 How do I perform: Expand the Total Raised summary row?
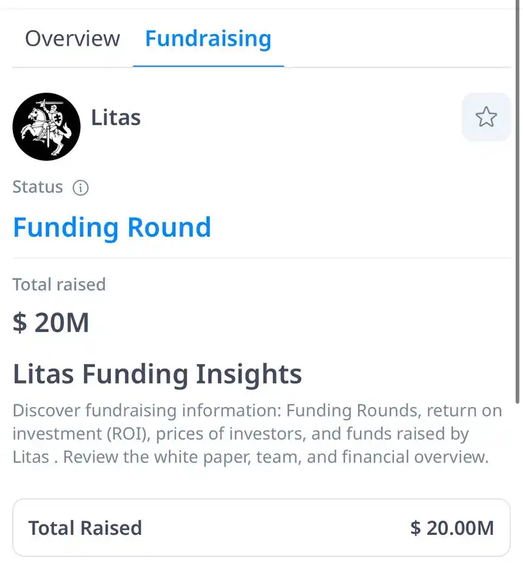click(261, 528)
